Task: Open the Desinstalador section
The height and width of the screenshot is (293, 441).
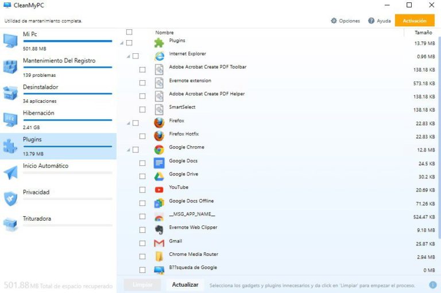Action: coord(58,93)
